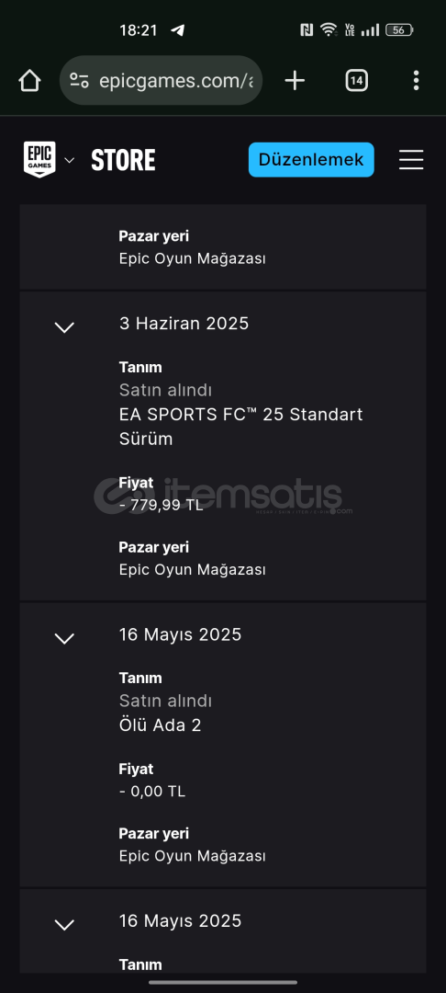This screenshot has width=446, height=993.
Task: Tap the 779,99 TL price value
Action: click(x=162, y=505)
